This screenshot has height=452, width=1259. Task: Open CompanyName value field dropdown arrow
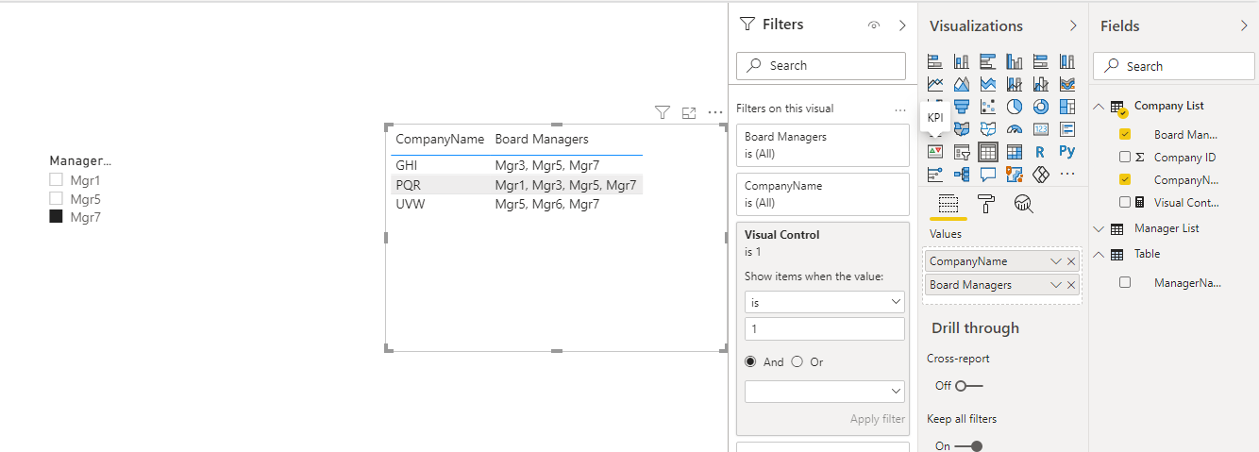1056,261
